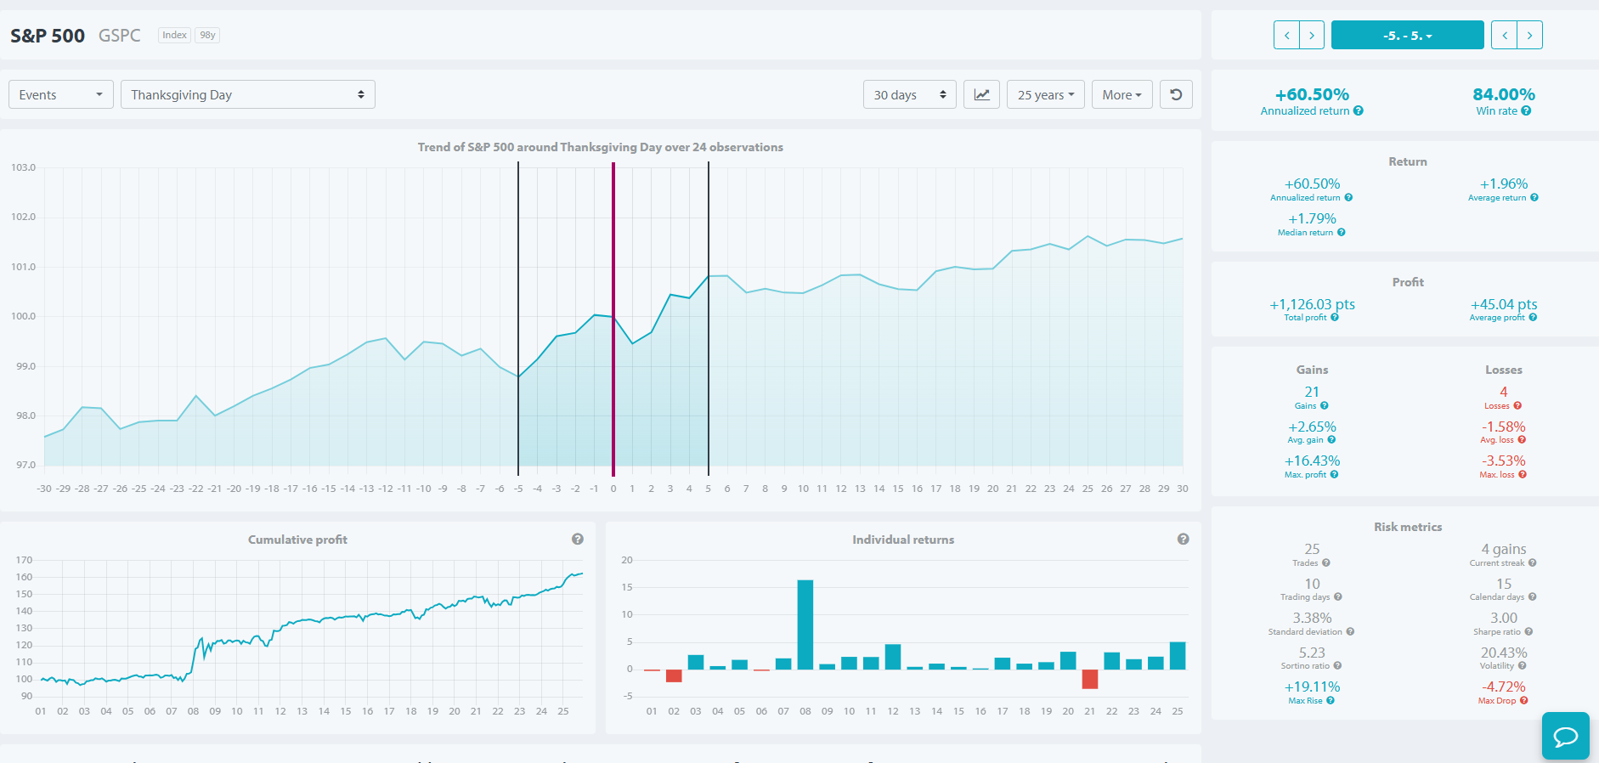
Task: Open the 30 days range selector
Action: coord(910,94)
